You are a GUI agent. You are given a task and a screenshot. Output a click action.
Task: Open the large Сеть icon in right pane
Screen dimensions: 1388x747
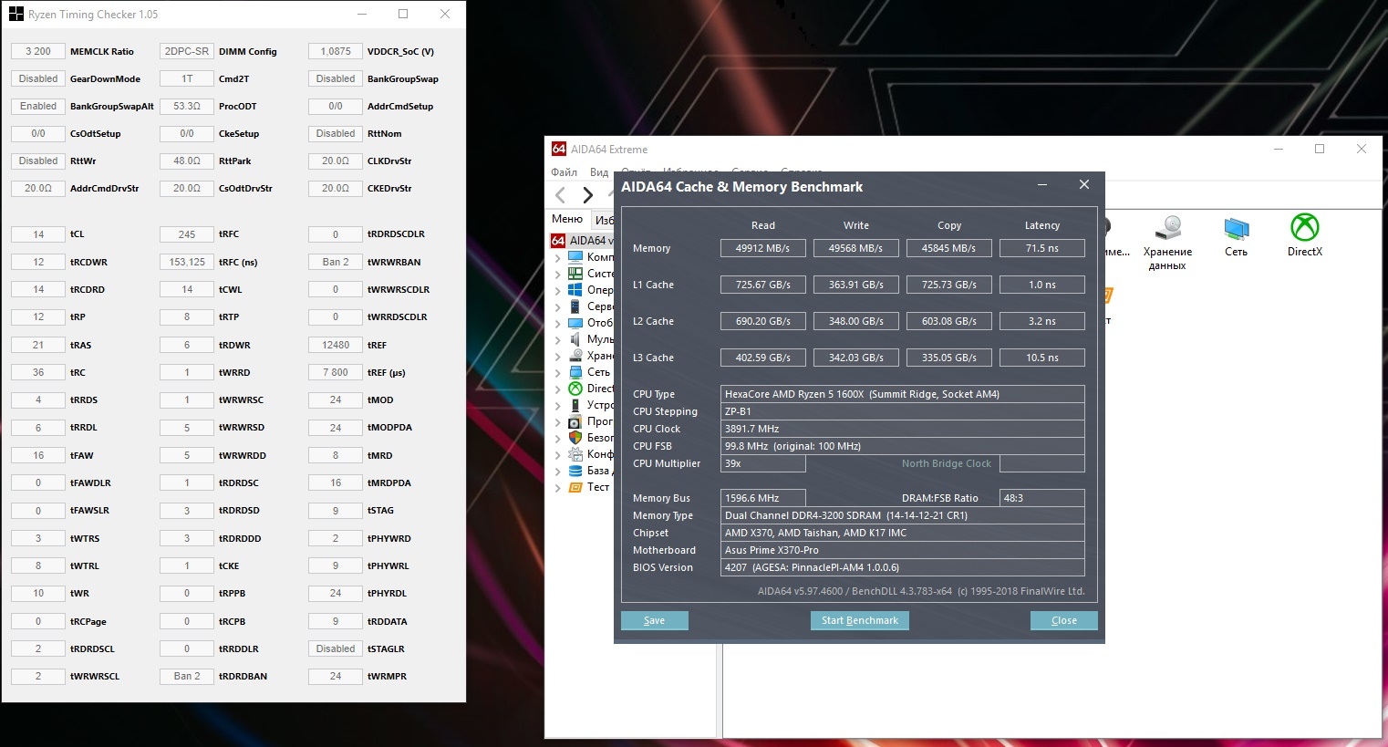click(1237, 228)
